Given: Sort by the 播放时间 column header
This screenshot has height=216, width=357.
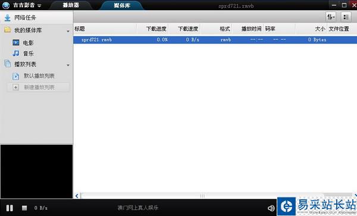Looking at the screenshot, I should coord(251,29).
